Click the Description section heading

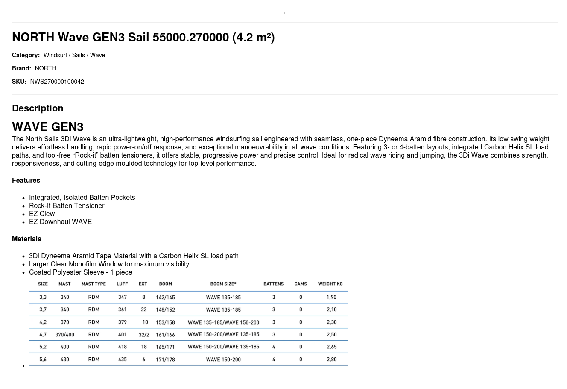(x=38, y=108)
